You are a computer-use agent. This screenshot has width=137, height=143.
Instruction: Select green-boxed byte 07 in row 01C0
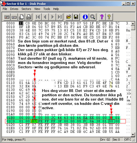34,121
